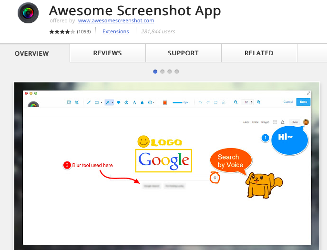Click the '281,844 users' text
This screenshot has width=327, height=250.
pyautogui.click(x=158, y=31)
